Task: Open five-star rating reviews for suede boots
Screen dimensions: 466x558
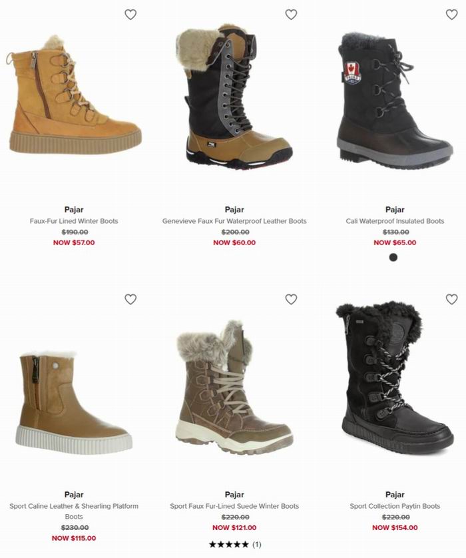Action: point(235,545)
